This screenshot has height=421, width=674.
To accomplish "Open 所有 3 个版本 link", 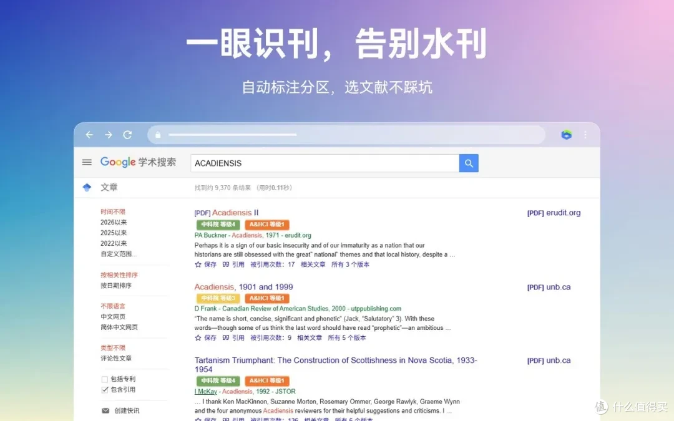I will coord(350,264).
